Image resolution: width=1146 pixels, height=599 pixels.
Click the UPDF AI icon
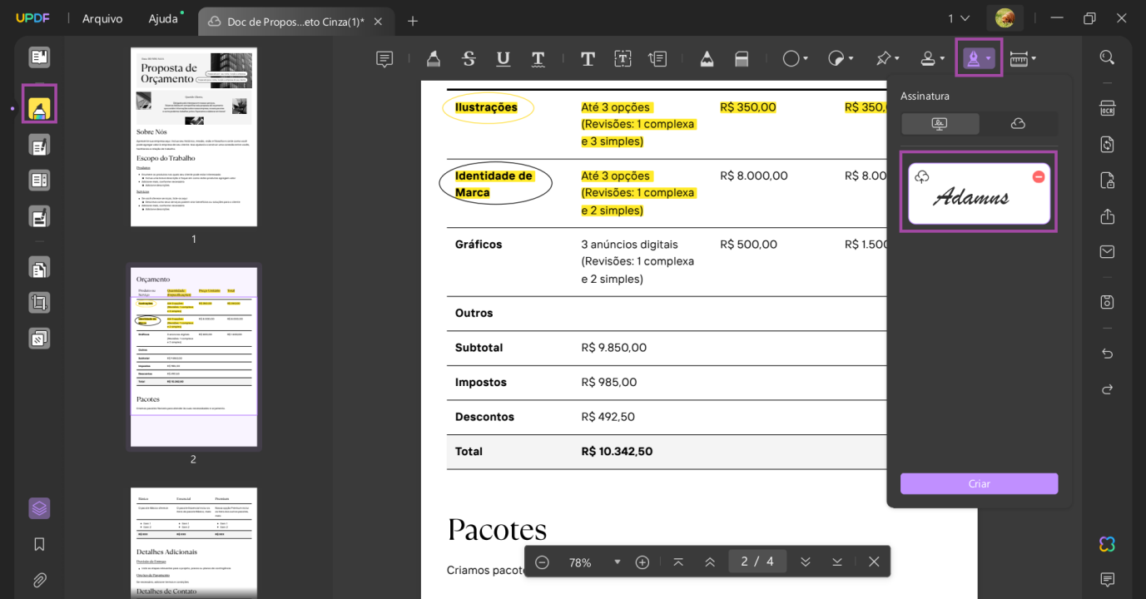pos(1107,544)
